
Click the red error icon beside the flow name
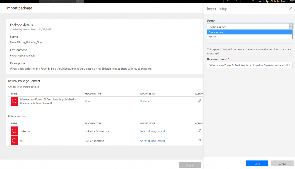[14, 101]
